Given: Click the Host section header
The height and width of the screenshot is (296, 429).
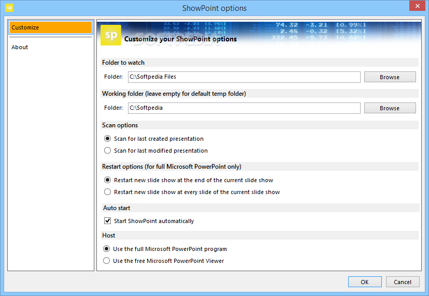Looking at the screenshot, I should tap(260, 235).
